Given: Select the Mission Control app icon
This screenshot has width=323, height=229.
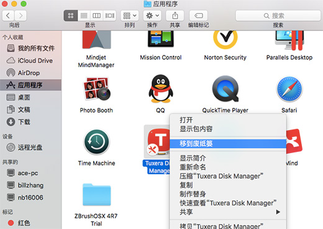Looking at the screenshot, I should coord(161,39).
